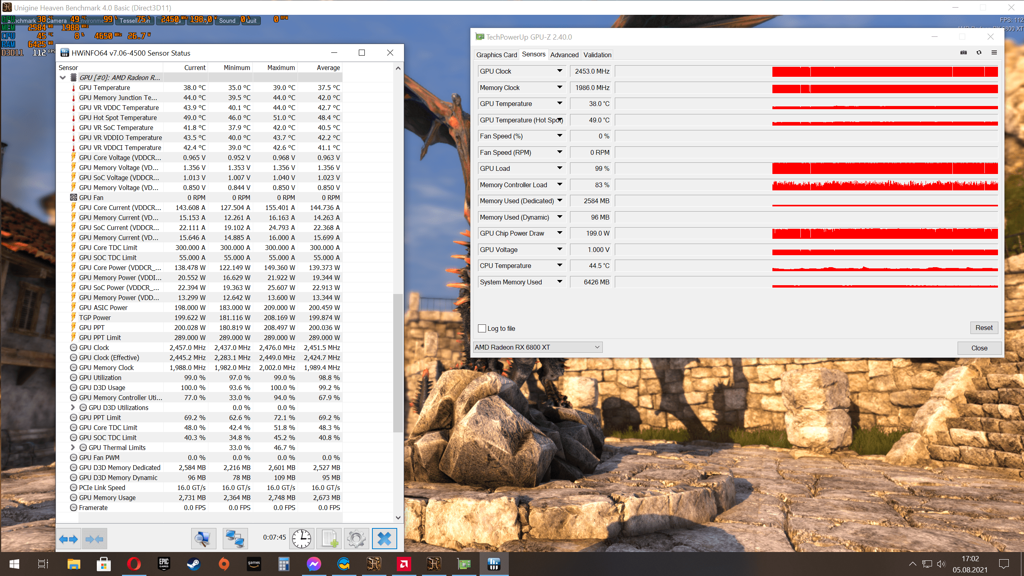Open HWiNFO settings gear icon
1024x576 pixels.
(x=356, y=539)
